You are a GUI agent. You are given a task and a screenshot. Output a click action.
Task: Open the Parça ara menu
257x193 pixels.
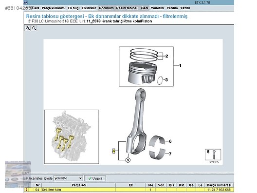click(32, 8)
